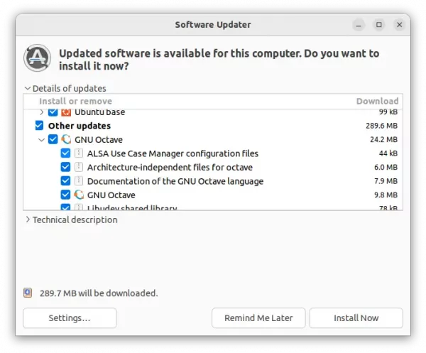Open the Settings… dialog
426x353 pixels.
(70, 318)
